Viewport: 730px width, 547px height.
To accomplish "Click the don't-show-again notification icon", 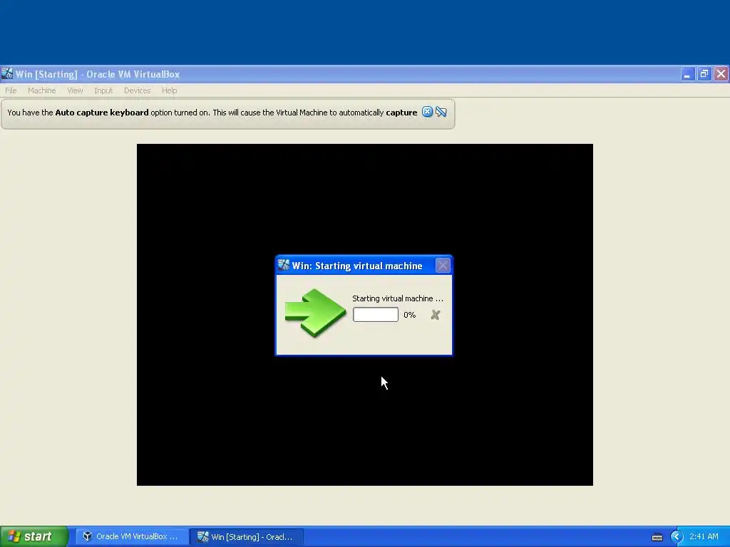I will 441,112.
